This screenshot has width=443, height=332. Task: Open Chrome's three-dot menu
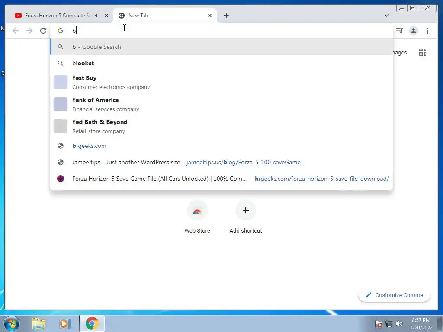428,31
